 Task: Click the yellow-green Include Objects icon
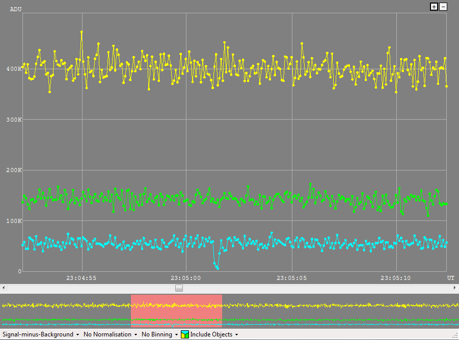185,334
